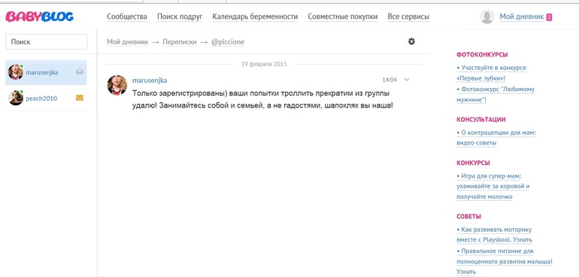Screen dimensions: 579x277
Task: Click the 19 февраля 2015 date separator
Action: 264,64
